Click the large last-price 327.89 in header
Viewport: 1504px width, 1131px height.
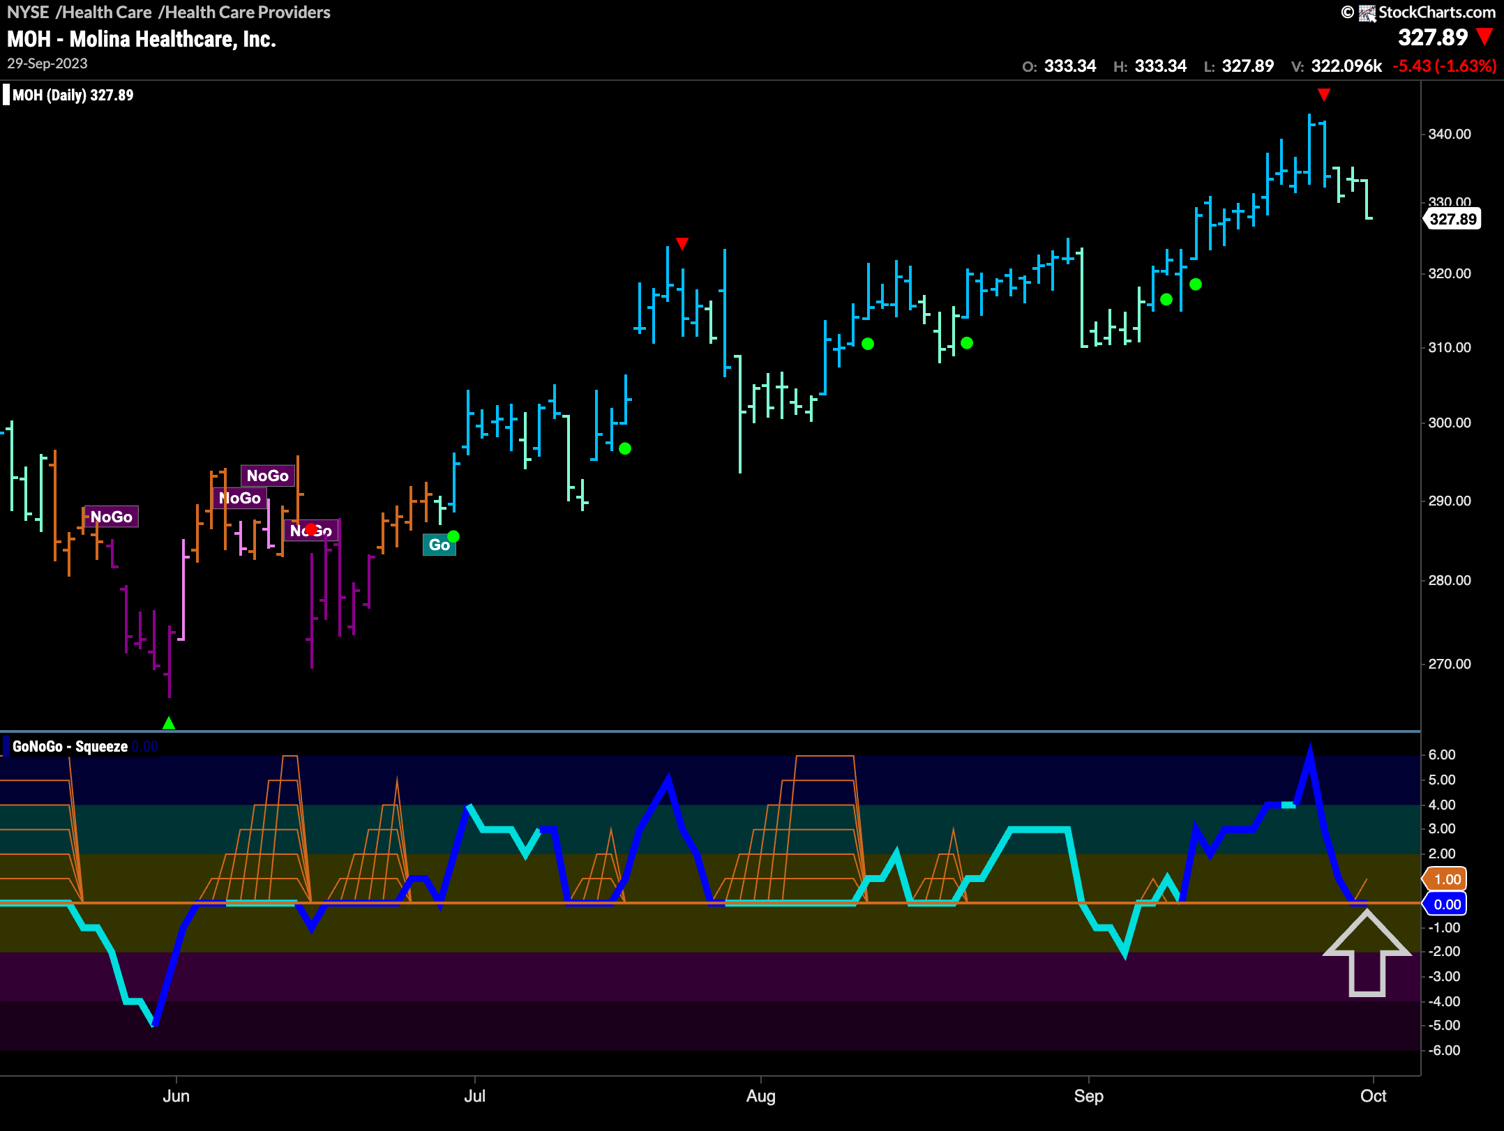(1433, 37)
